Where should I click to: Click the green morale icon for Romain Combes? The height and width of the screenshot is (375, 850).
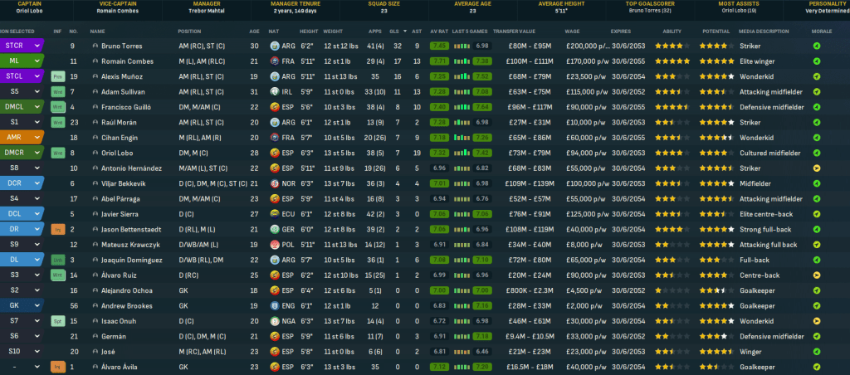tap(817, 61)
